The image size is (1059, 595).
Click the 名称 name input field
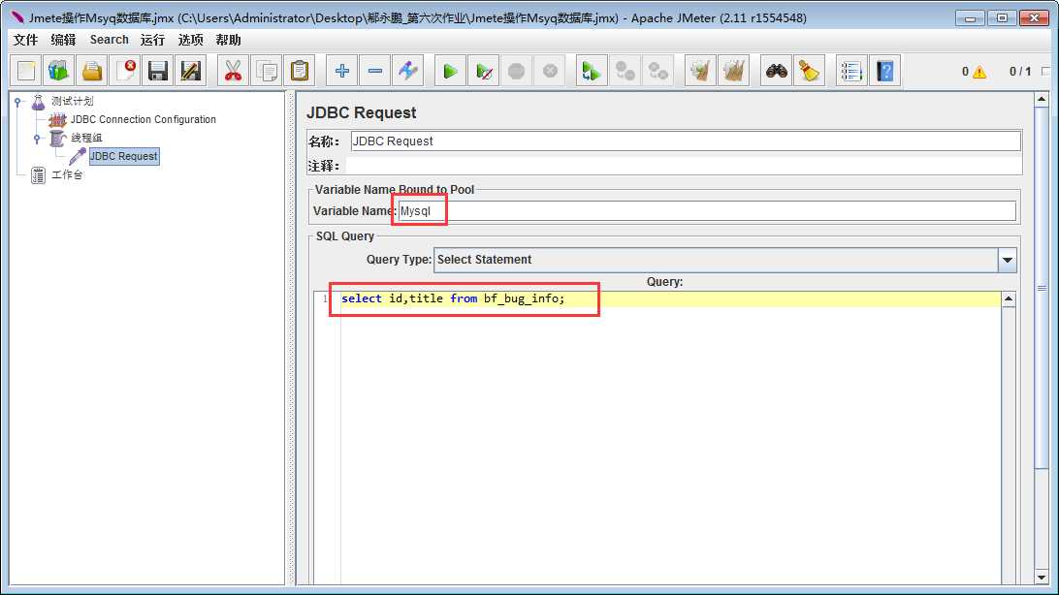pos(686,141)
